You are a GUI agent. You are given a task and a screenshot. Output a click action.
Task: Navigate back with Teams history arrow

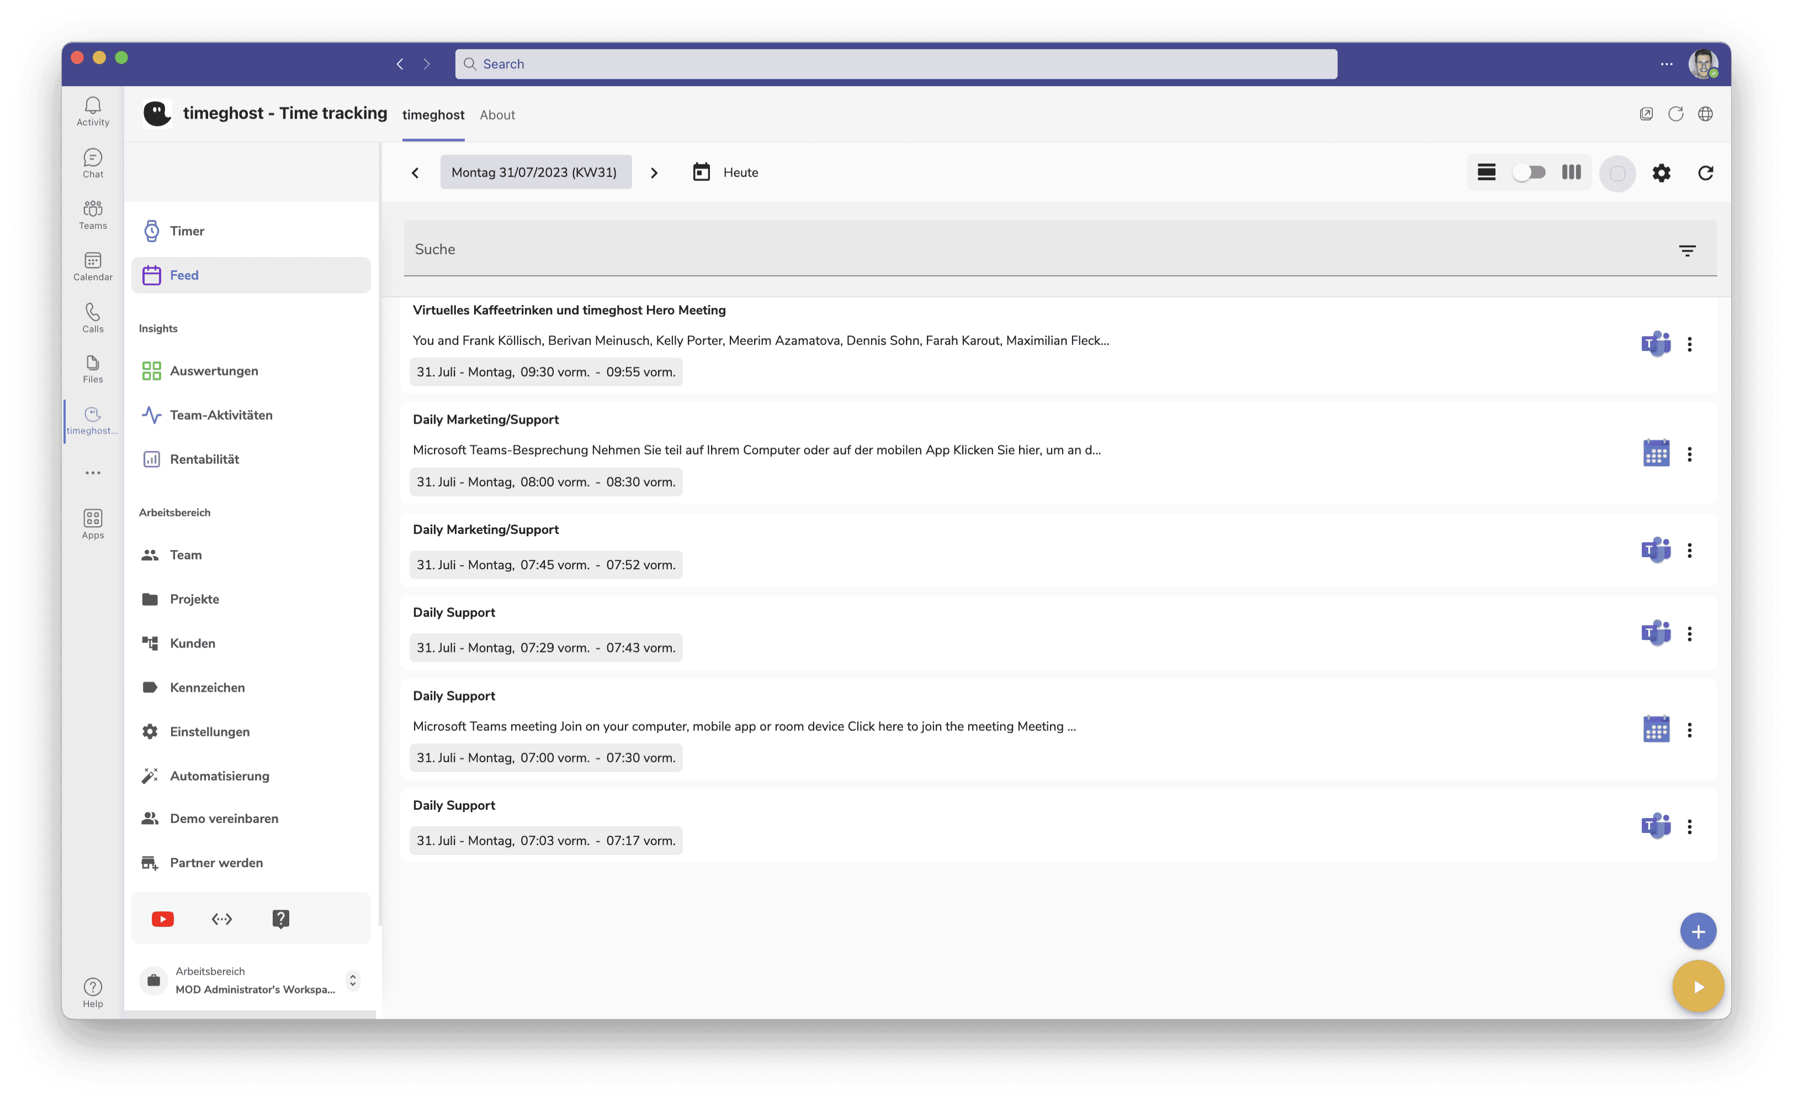point(400,64)
